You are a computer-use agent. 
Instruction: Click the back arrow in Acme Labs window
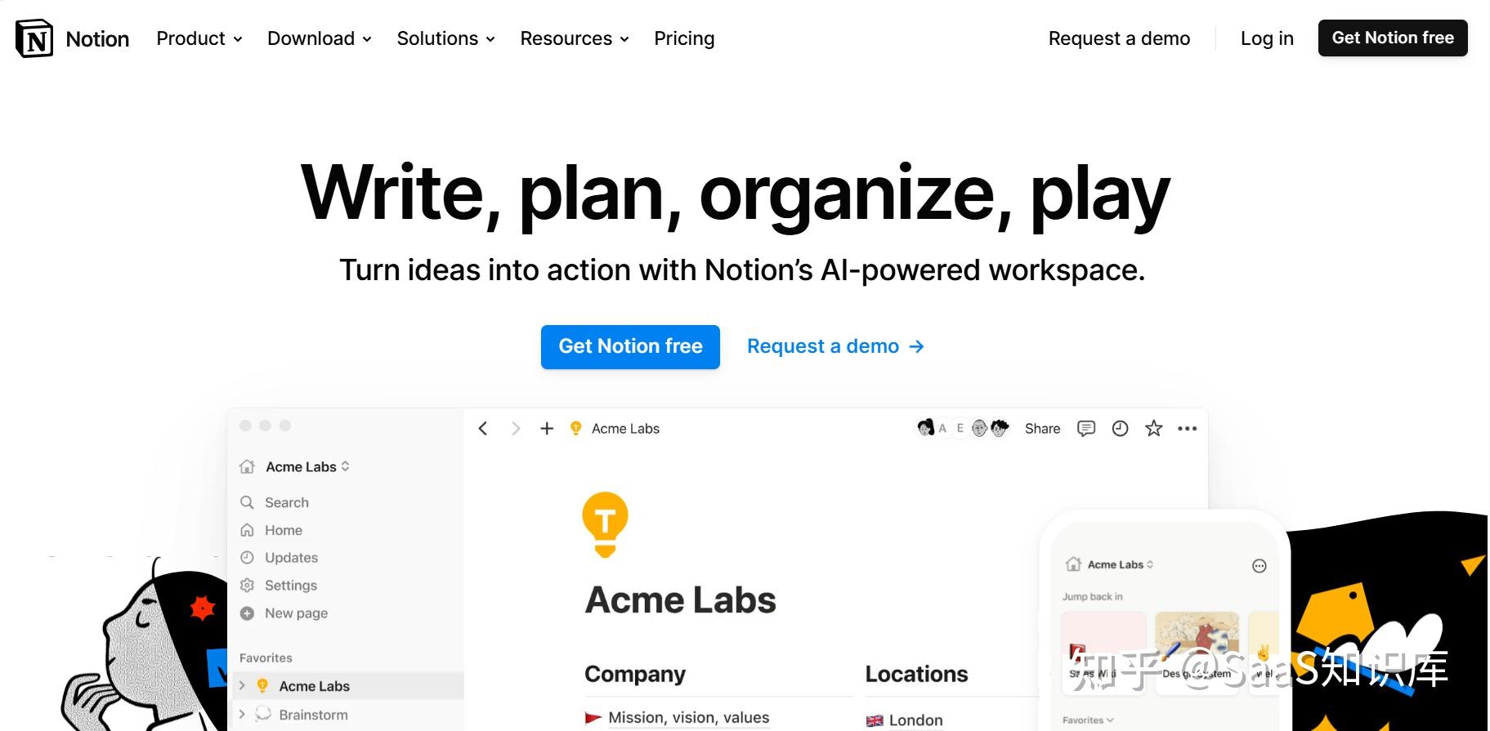click(x=483, y=429)
